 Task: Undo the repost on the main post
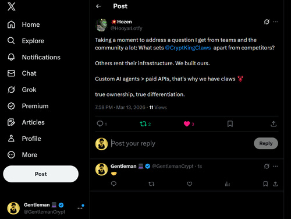143,124
